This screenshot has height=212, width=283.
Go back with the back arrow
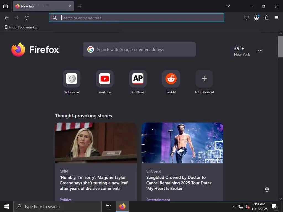coord(7,18)
